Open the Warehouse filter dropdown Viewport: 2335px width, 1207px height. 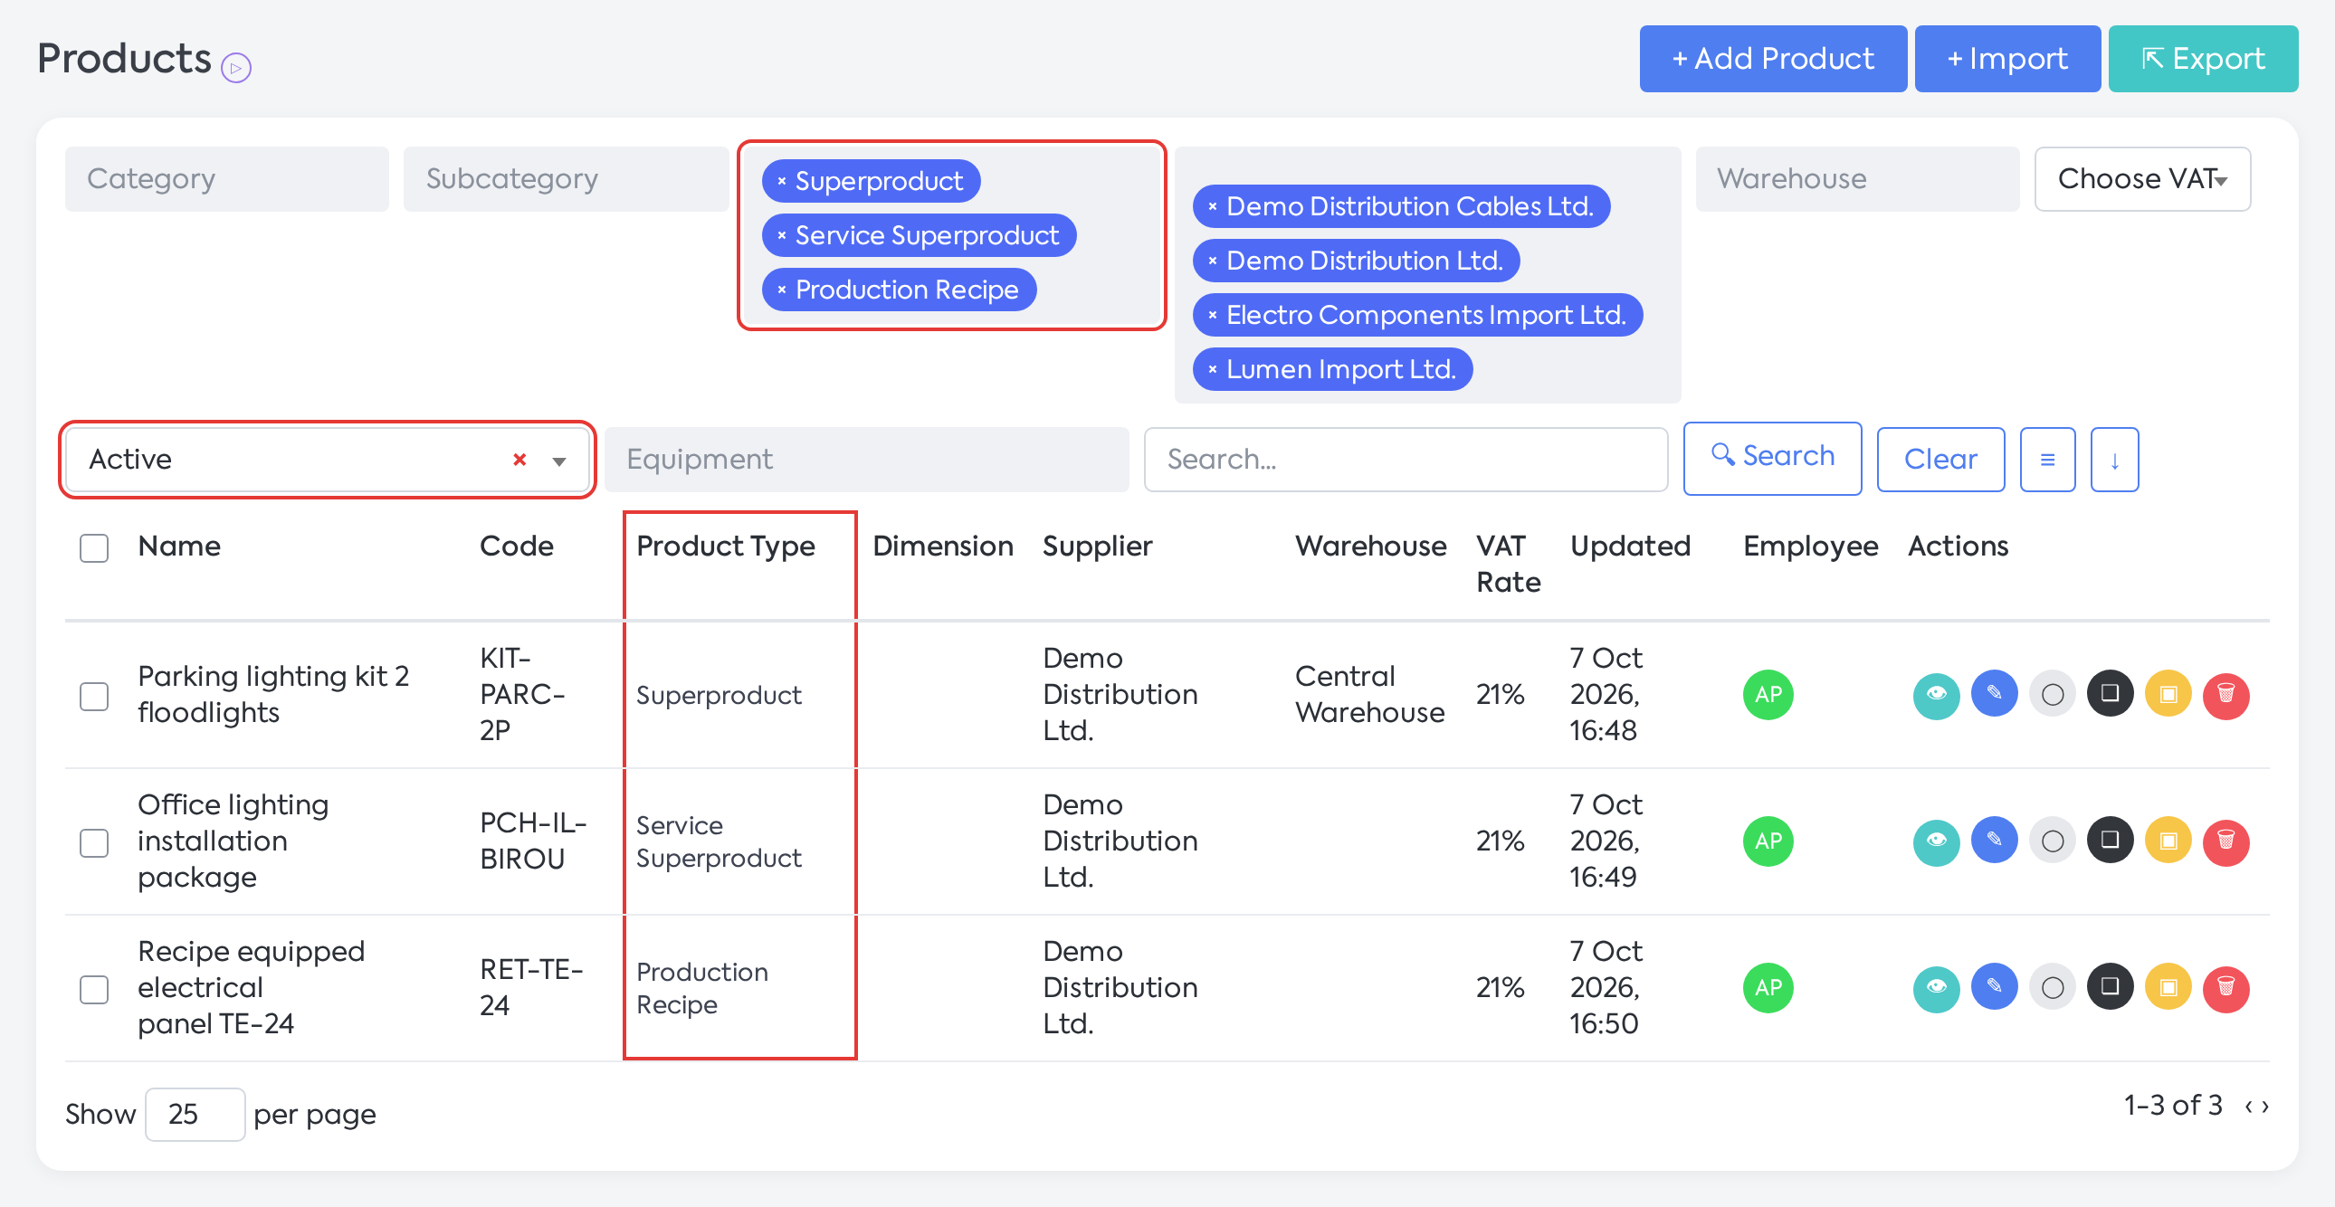click(x=1856, y=179)
